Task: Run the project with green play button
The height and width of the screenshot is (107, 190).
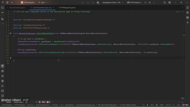Action: point(145,2)
